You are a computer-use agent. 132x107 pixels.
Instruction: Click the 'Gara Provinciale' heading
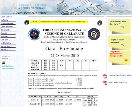click(x=64, y=48)
